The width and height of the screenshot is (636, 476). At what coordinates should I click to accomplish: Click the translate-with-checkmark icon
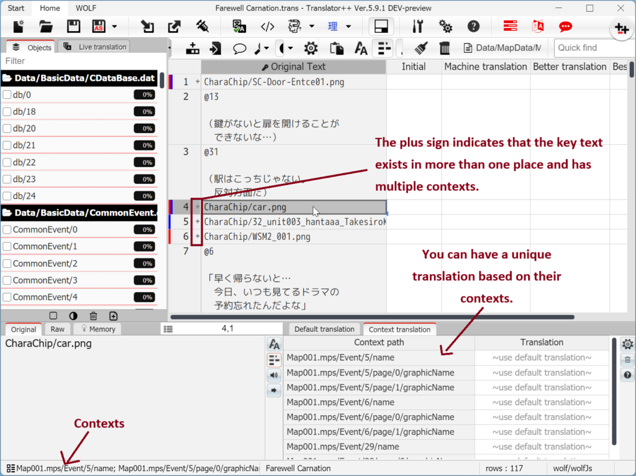(239, 26)
